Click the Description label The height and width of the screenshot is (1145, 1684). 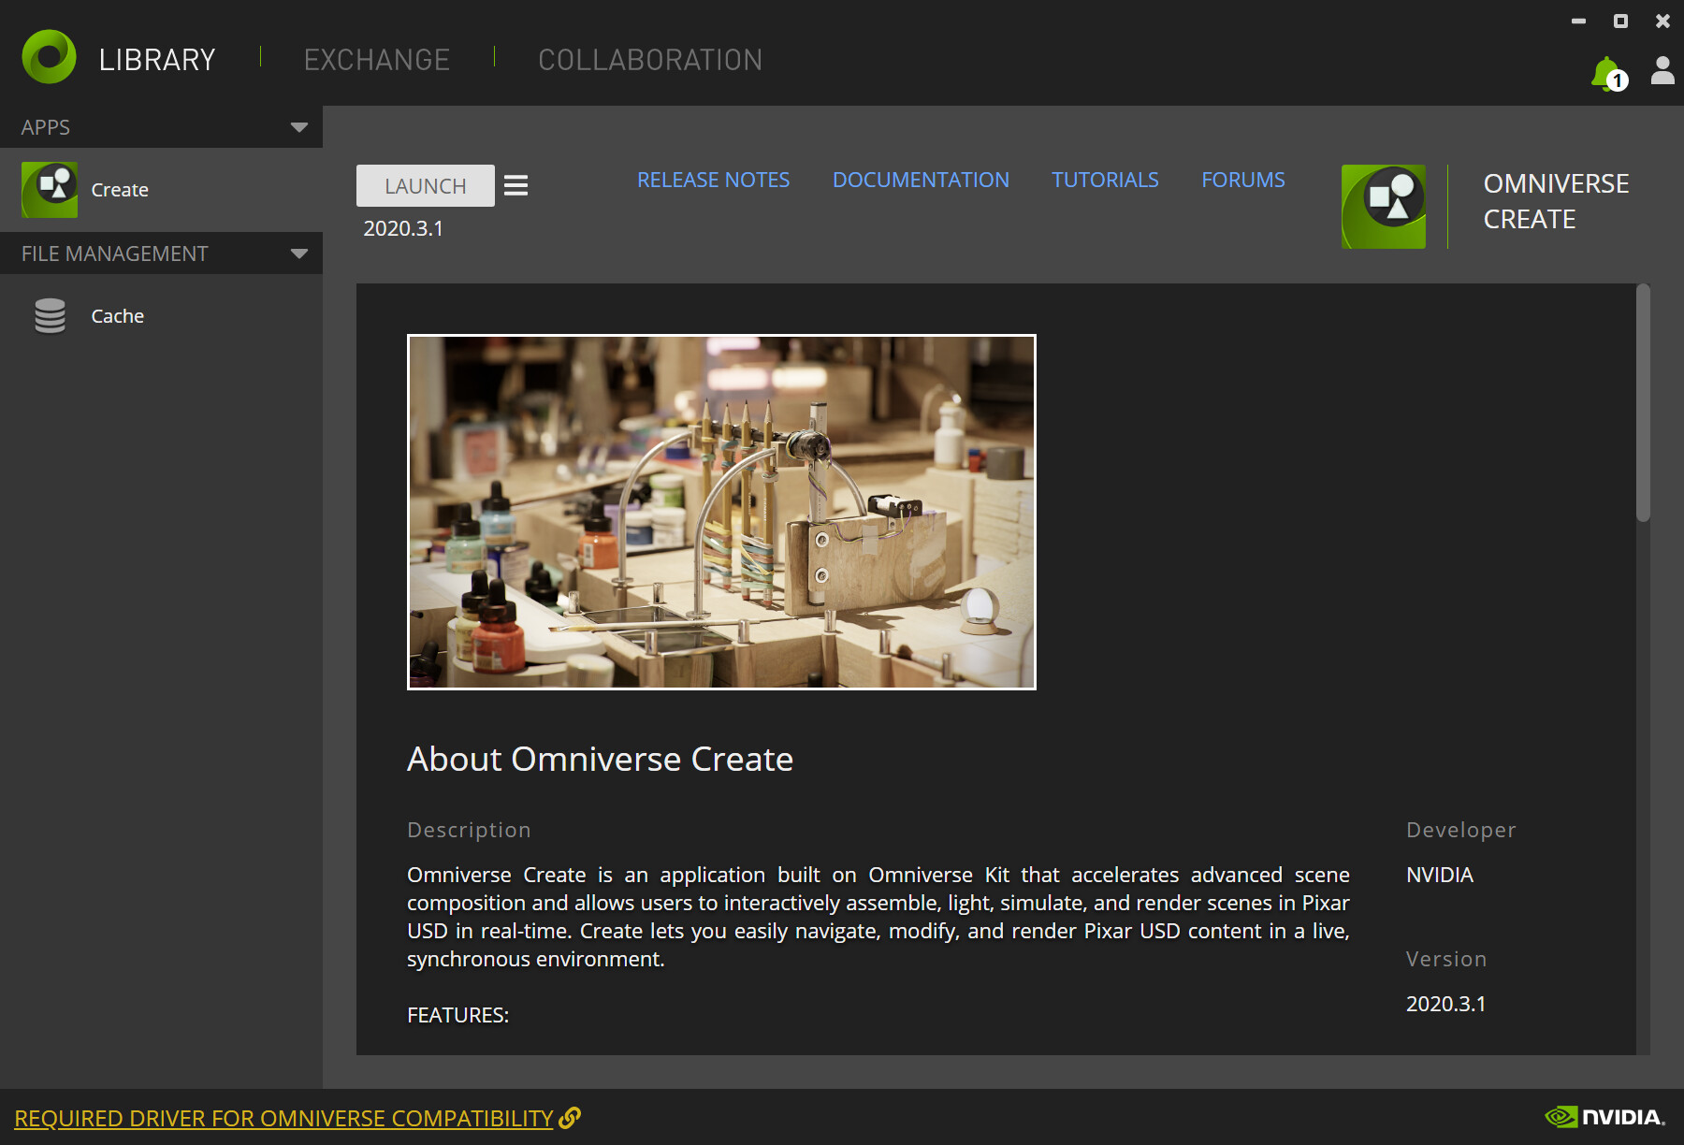tap(469, 830)
